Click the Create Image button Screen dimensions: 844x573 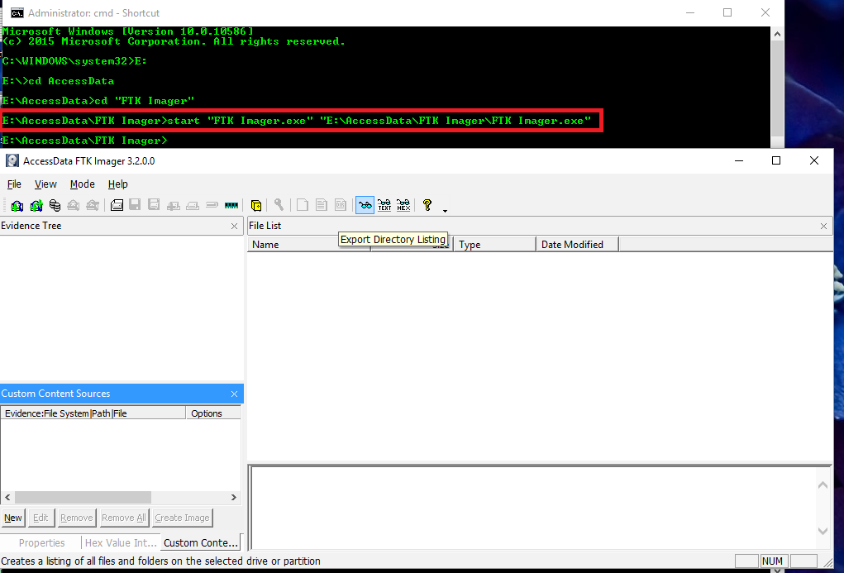182,517
